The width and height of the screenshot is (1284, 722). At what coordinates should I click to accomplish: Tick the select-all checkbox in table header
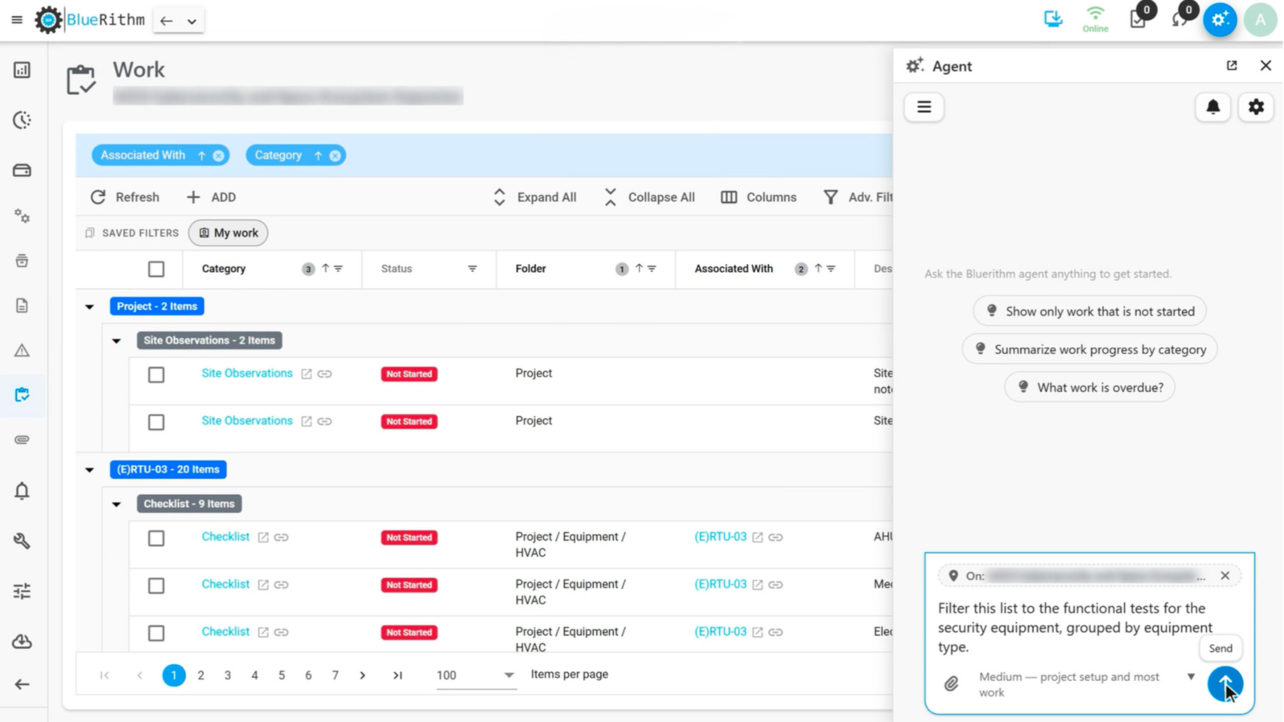[156, 270]
